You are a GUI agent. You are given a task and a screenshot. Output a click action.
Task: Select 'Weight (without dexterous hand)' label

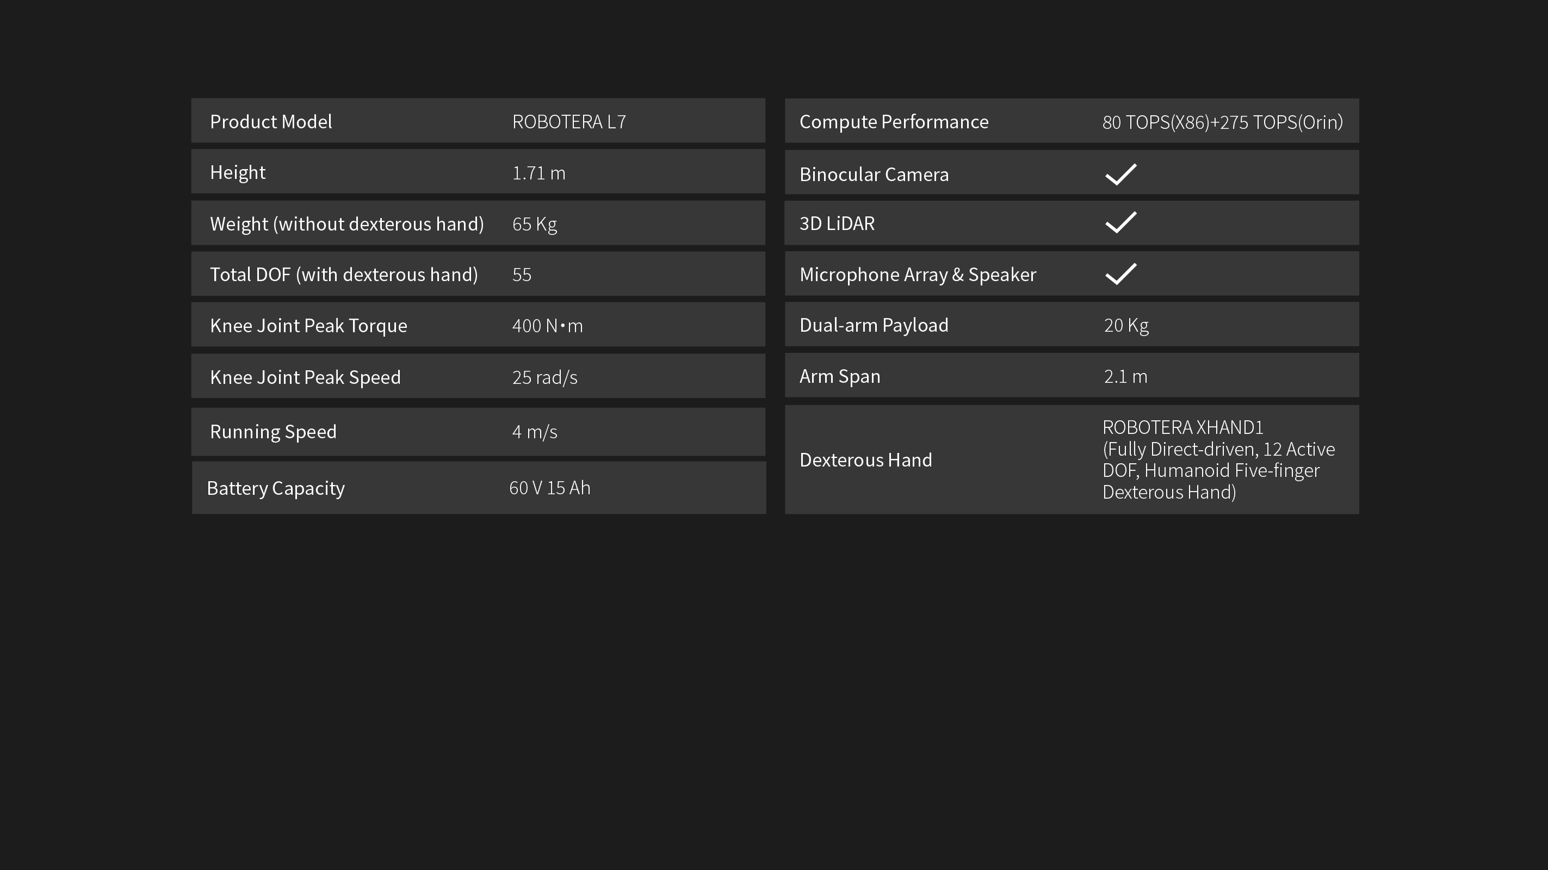tap(346, 224)
